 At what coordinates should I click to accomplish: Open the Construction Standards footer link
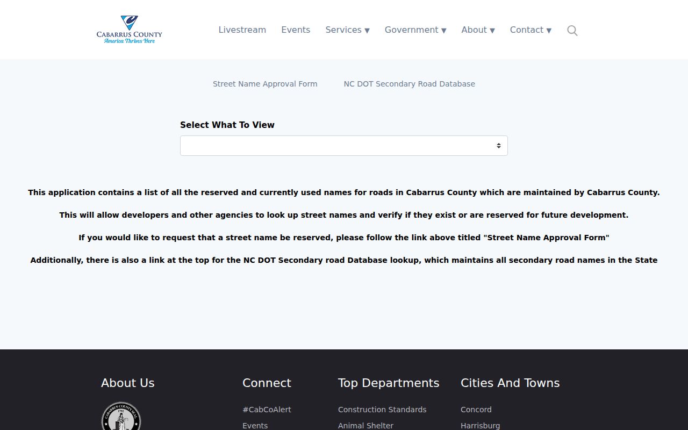pyautogui.click(x=382, y=410)
